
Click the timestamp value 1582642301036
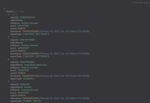[x=30, y=76]
